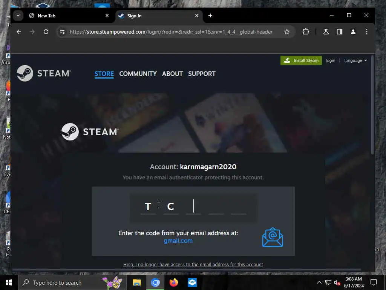The width and height of the screenshot is (386, 290).
Task: Open Chrome tab search dropdown arrow
Action: (x=18, y=15)
